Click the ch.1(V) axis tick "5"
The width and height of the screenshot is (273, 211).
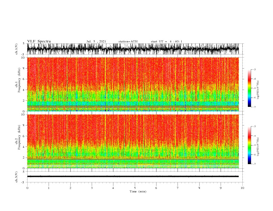24,43
